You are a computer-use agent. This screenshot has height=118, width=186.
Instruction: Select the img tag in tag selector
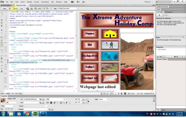tap(21, 93)
